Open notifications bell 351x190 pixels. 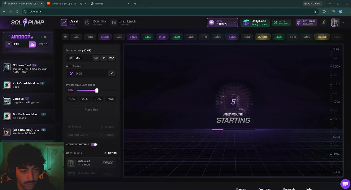tap(324, 22)
